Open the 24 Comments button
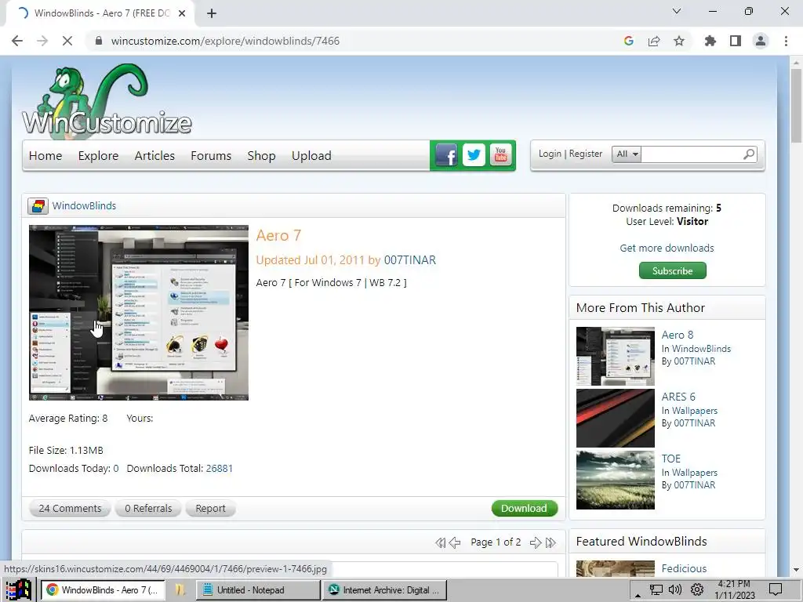 (x=70, y=508)
